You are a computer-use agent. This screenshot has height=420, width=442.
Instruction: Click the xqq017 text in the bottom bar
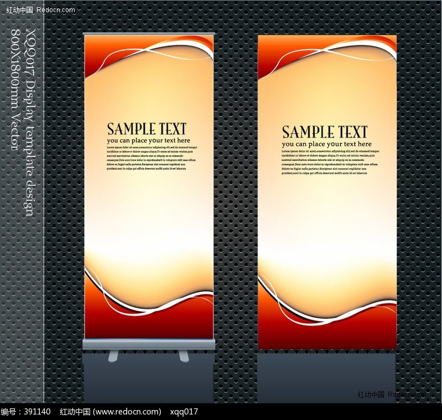[184, 412]
